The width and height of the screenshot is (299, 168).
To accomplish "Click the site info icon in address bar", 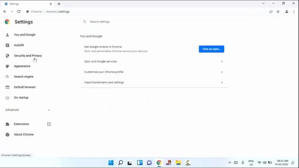I will click(28, 12).
